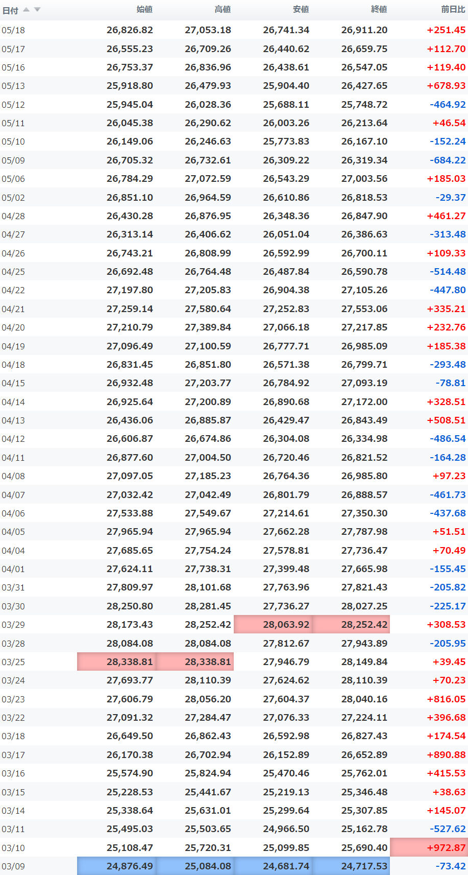
Task: Click opening value 27,533.88
Action: (x=130, y=513)
